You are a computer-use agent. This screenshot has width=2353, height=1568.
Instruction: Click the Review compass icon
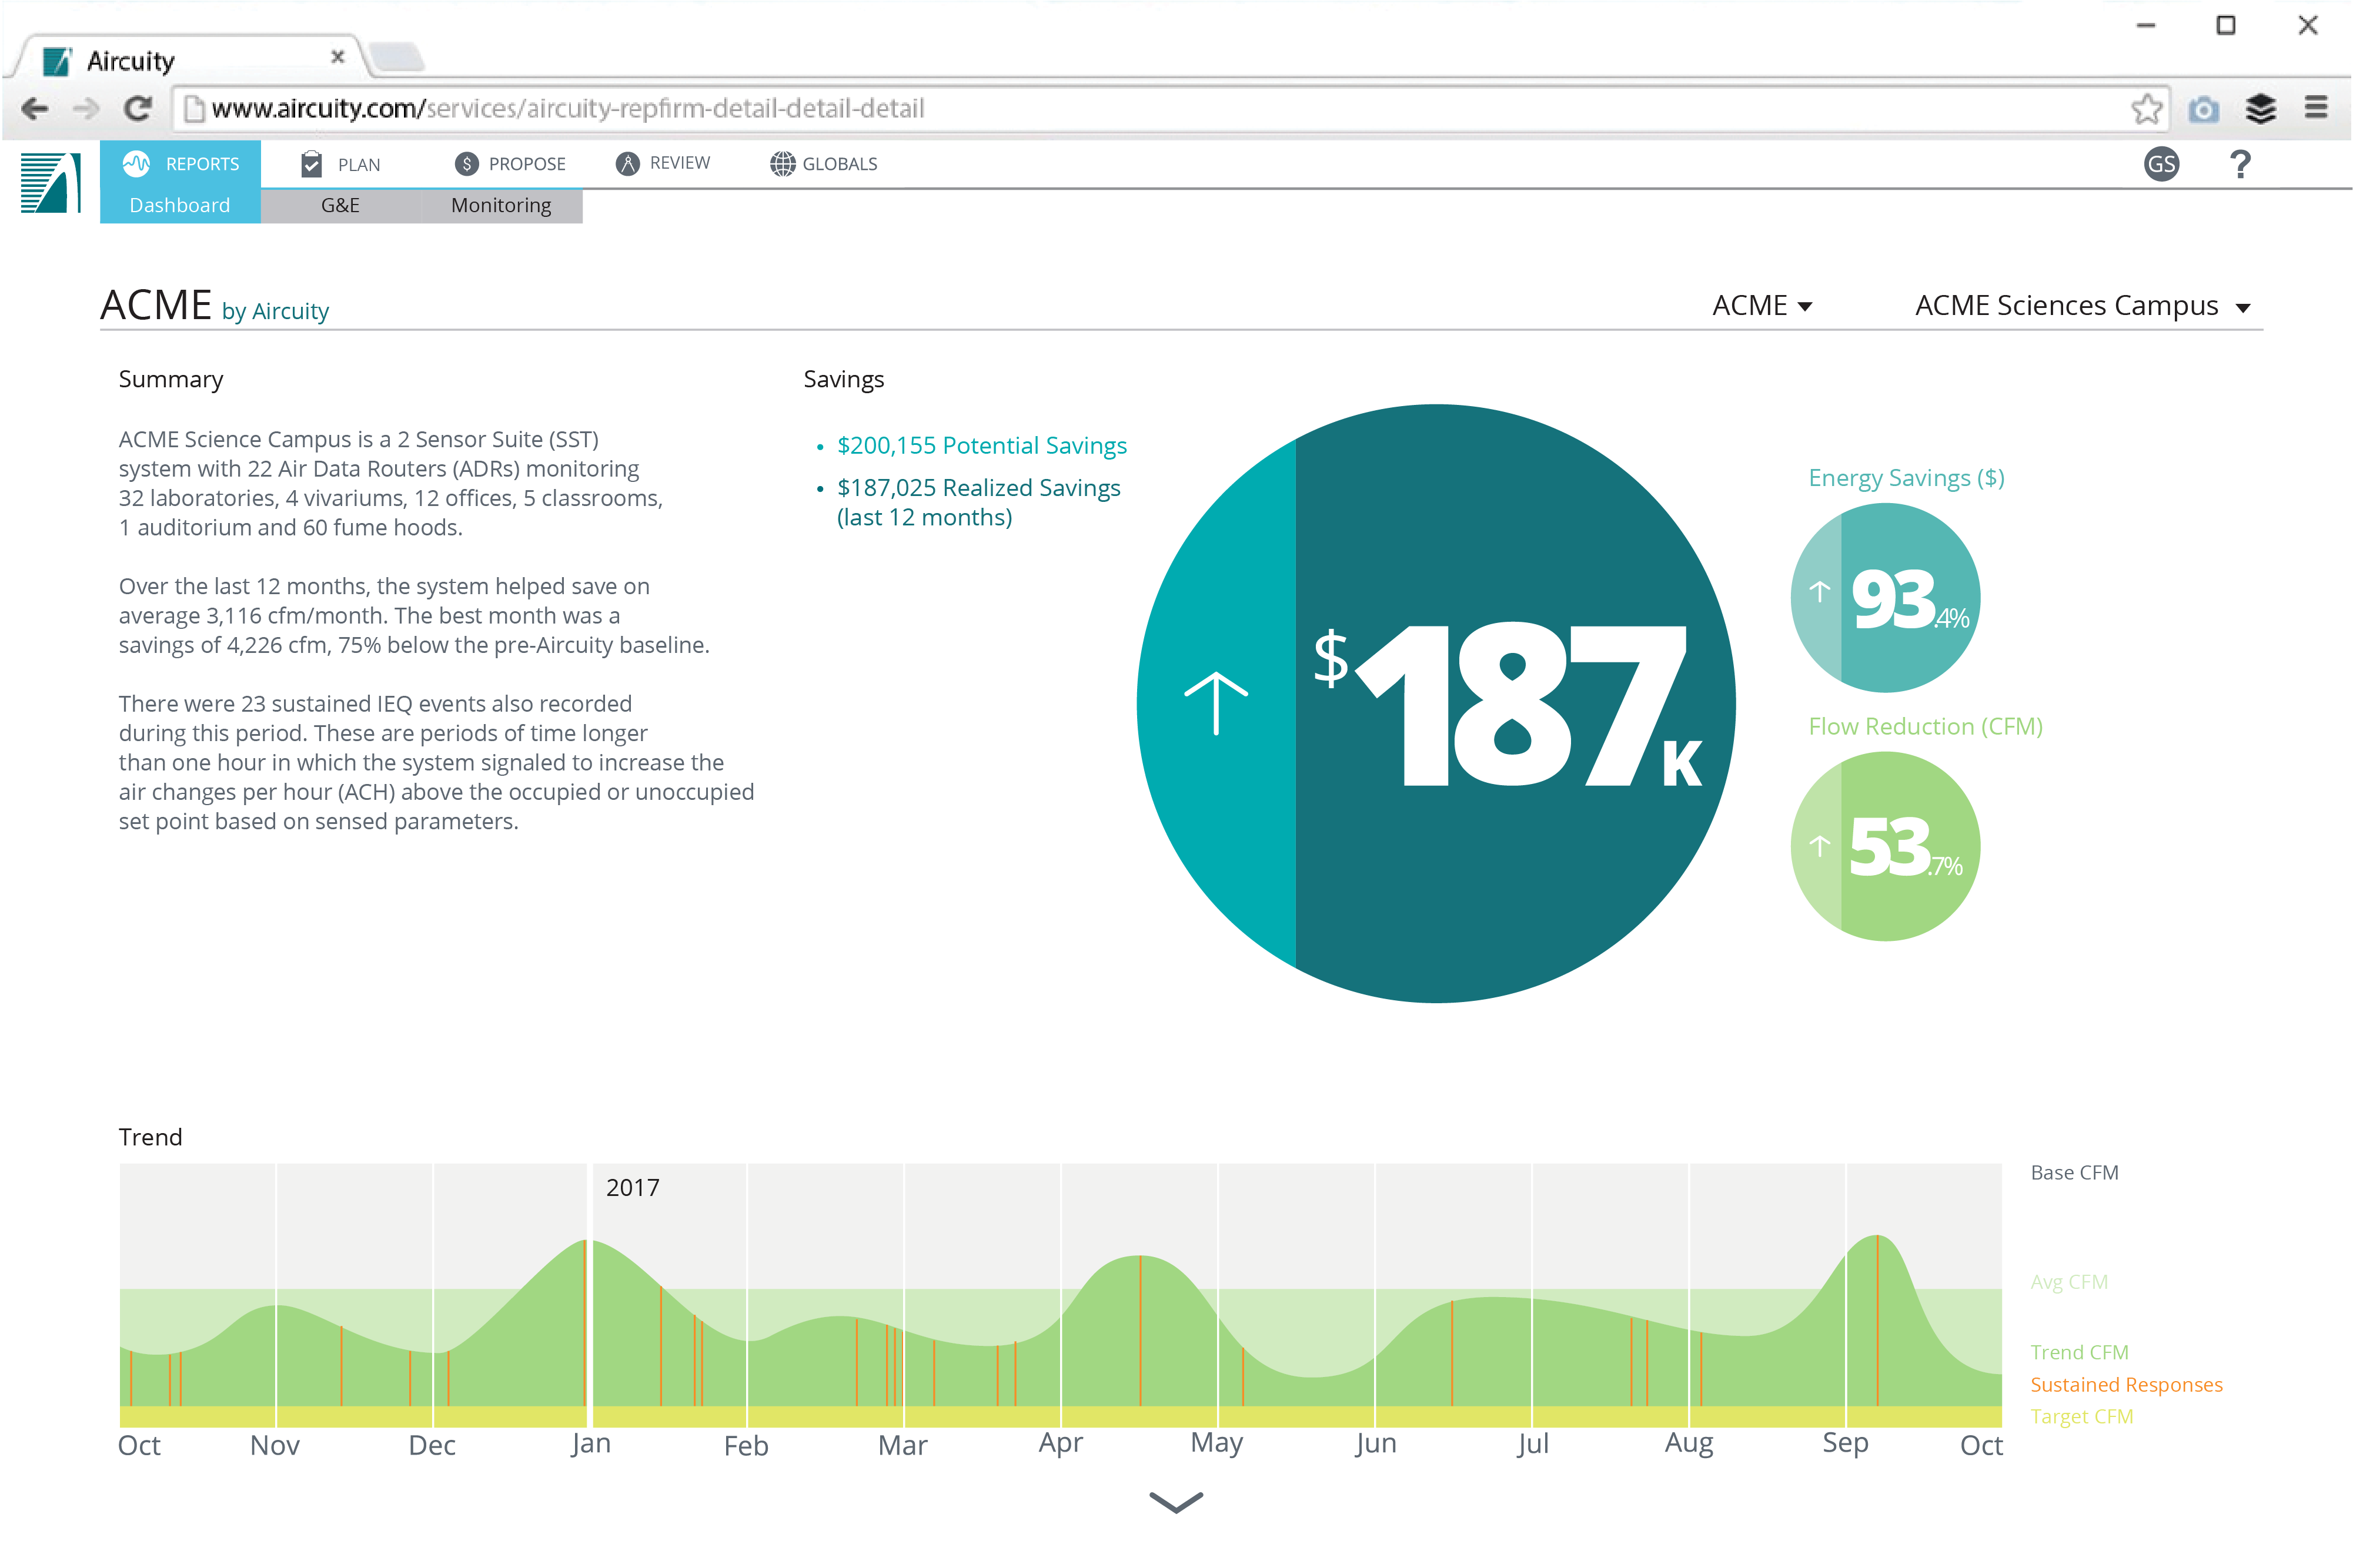[627, 163]
